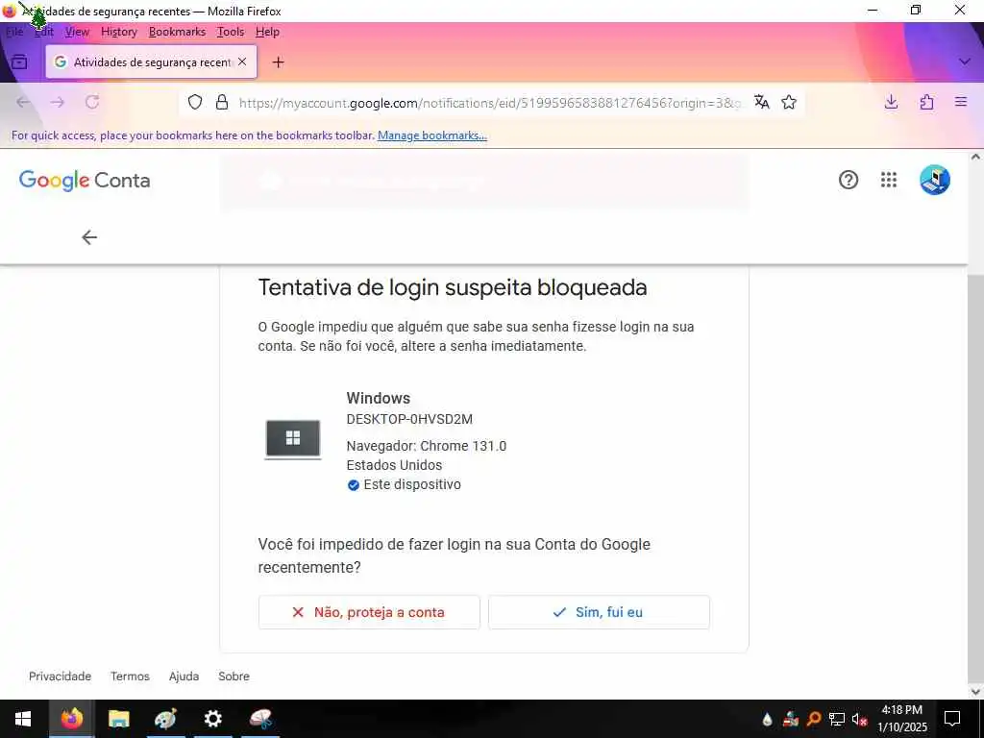Click the Estados Unidos location text
984x738 pixels.
pos(395,466)
